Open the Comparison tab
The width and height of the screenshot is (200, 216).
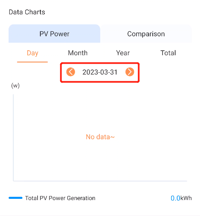click(146, 33)
